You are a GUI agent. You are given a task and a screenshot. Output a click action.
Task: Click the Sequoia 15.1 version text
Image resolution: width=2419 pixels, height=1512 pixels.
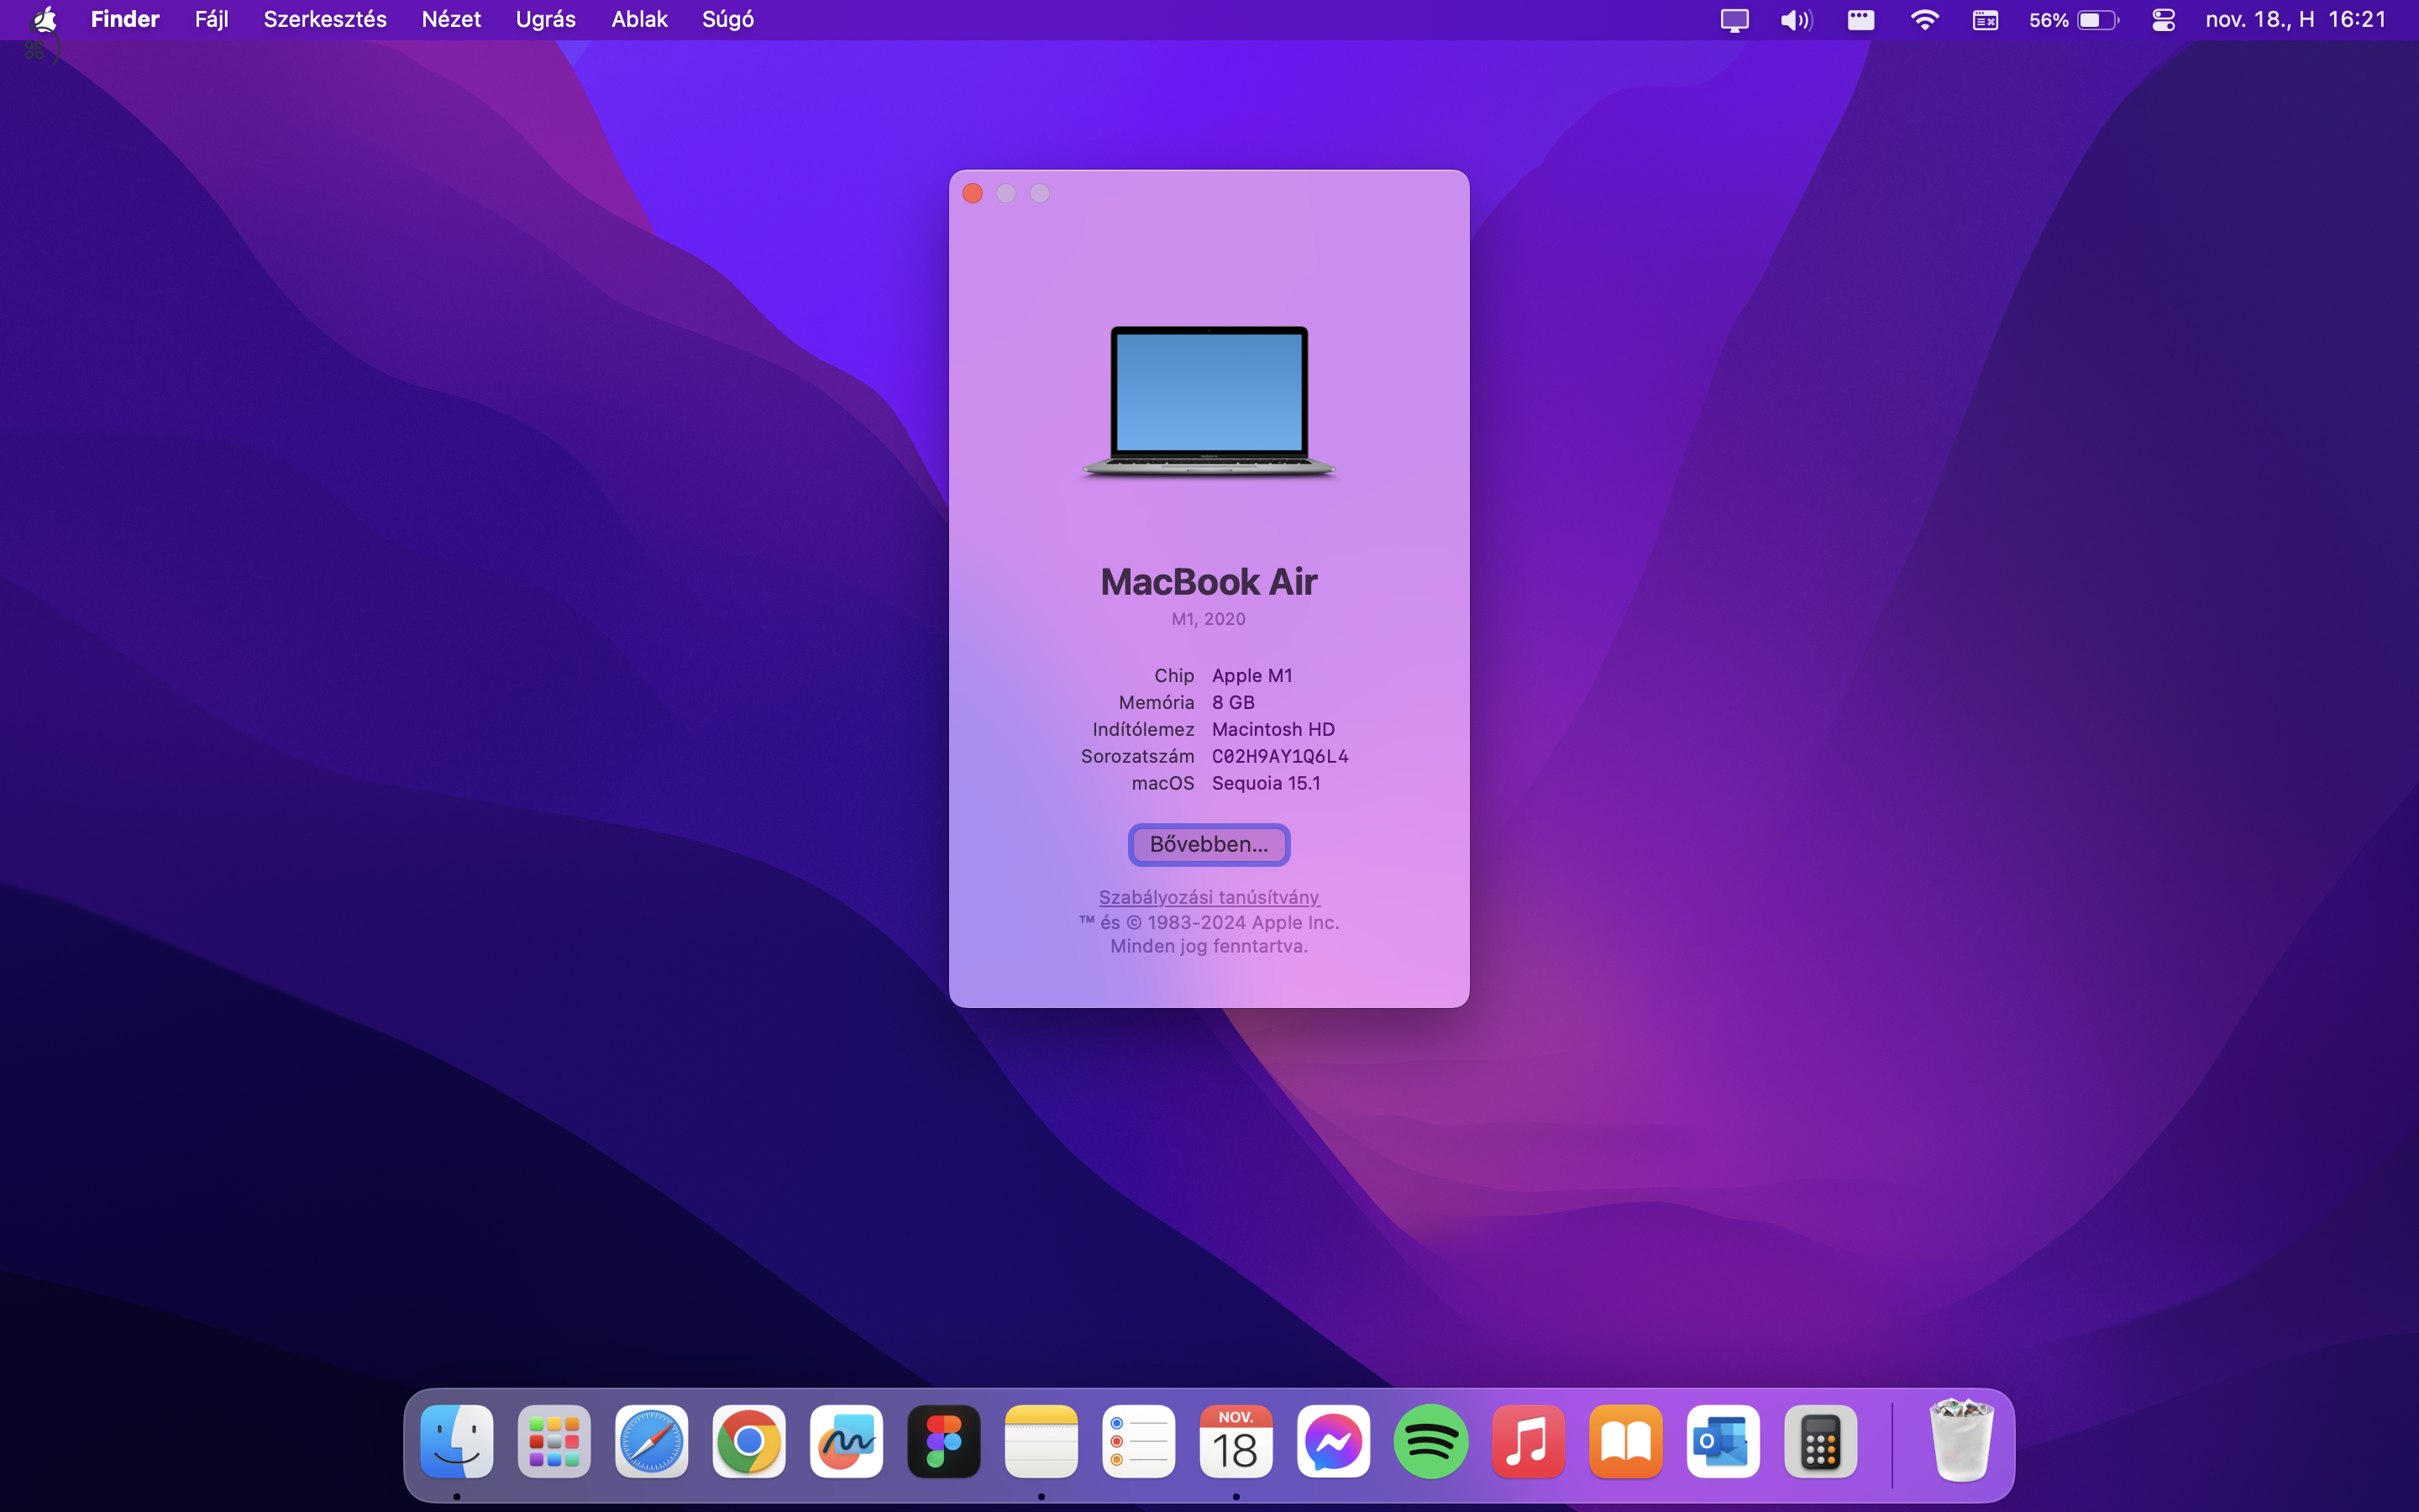pyautogui.click(x=1266, y=783)
